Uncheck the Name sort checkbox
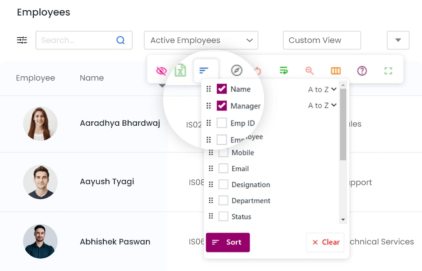This screenshot has height=271, width=422. (x=222, y=89)
